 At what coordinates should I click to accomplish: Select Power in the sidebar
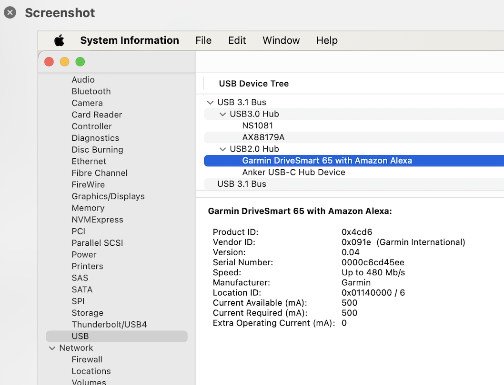(x=84, y=255)
